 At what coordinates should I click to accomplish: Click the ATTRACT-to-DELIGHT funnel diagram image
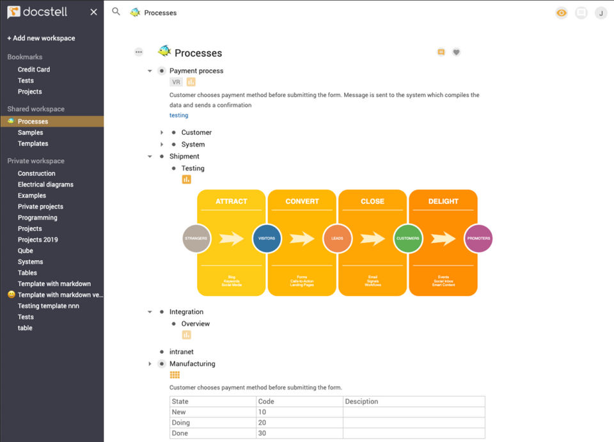click(x=337, y=242)
